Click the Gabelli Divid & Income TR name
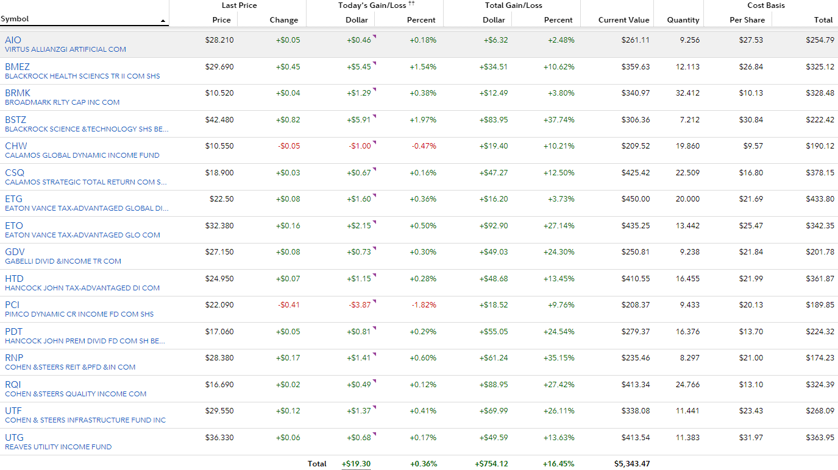This screenshot has height=470, width=838. [63, 261]
